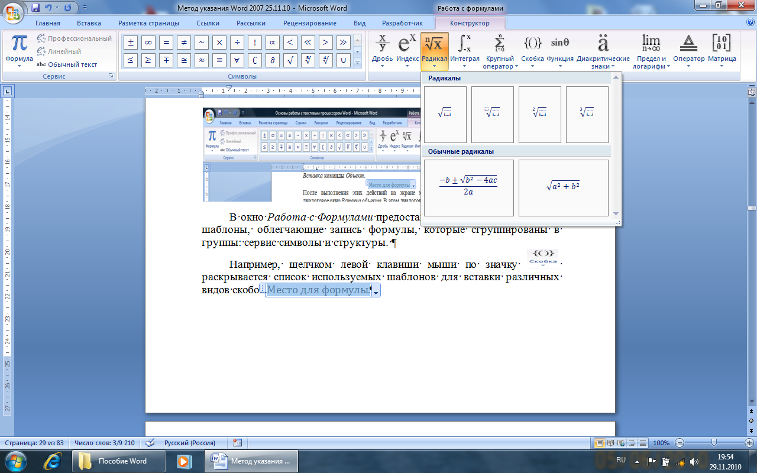Switch to Print Layout view
757x473 pixels.
tap(600, 443)
